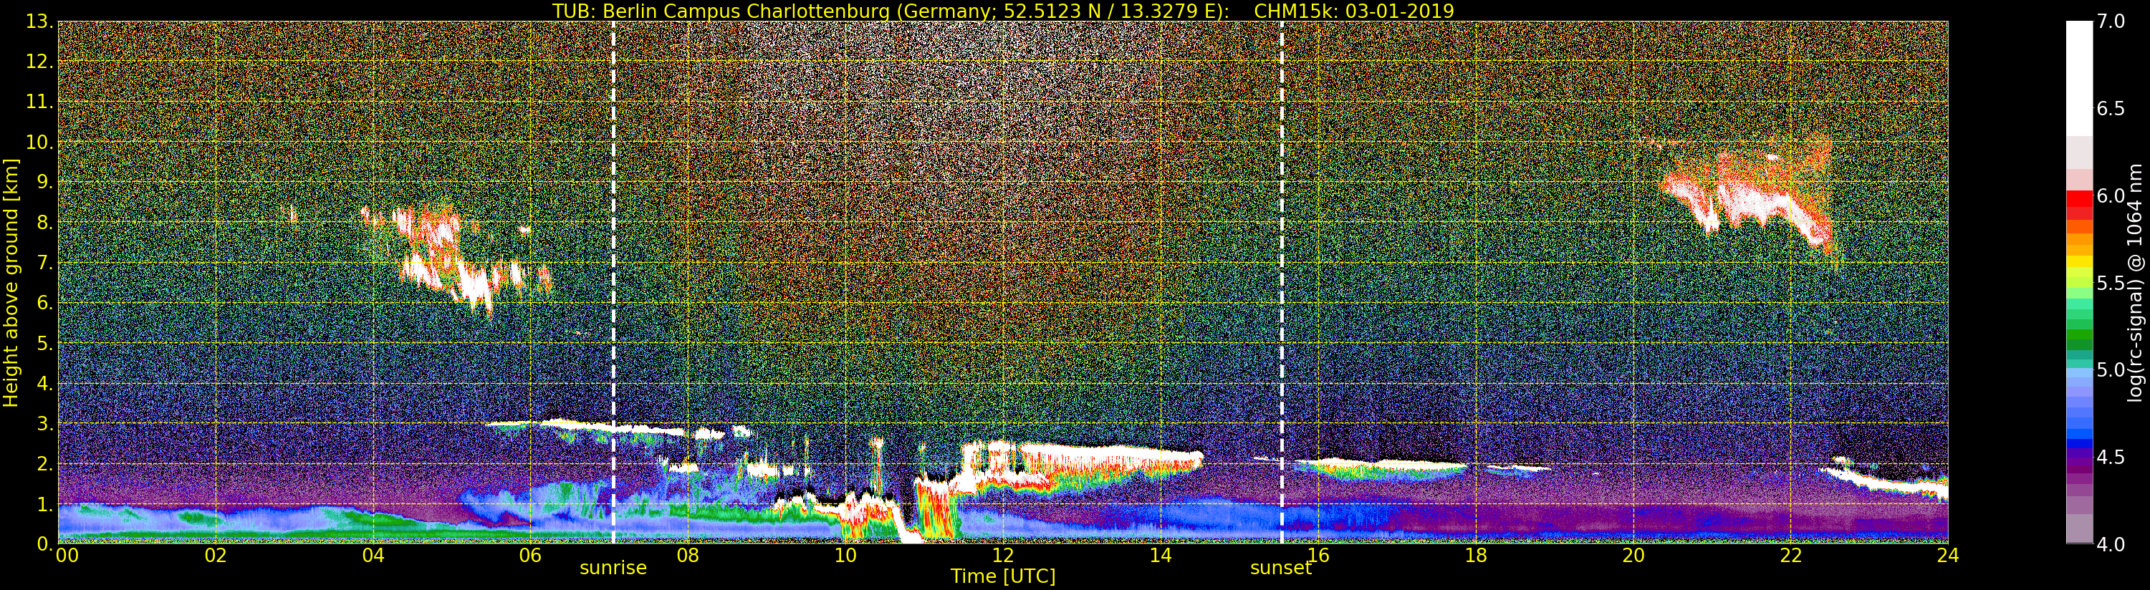Select the height axis tick label '0.'
Screen dimensions: 2150x590
coord(45,543)
